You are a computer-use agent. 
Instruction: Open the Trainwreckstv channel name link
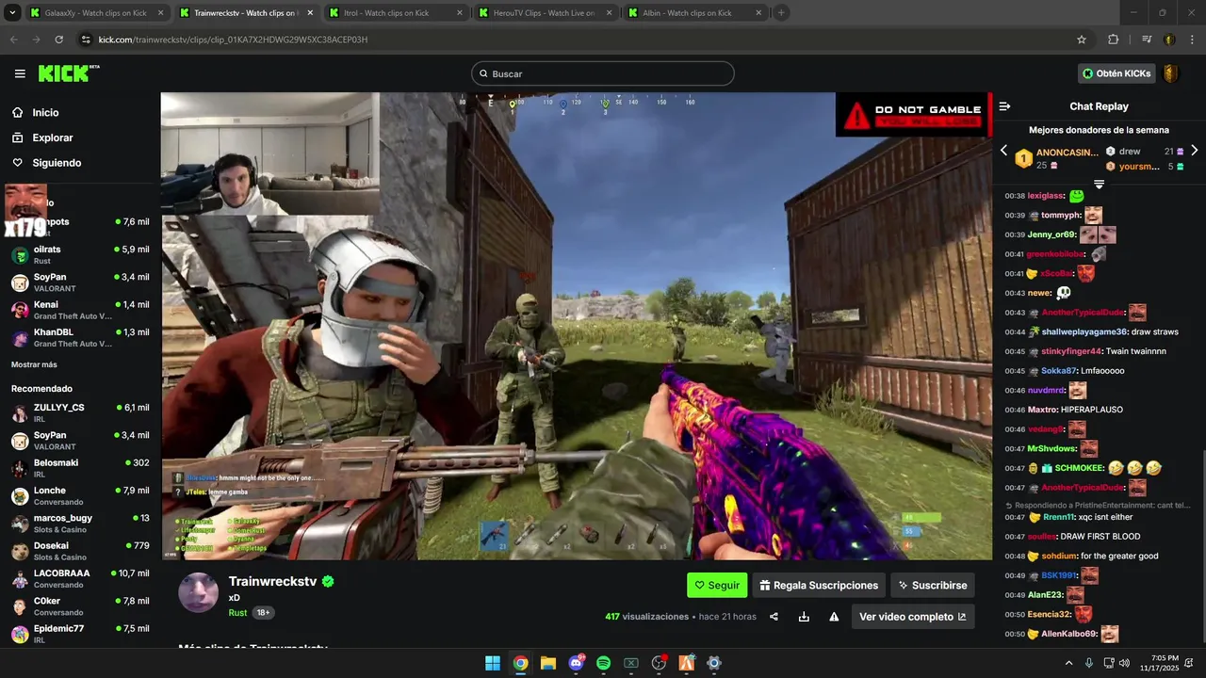click(x=273, y=582)
